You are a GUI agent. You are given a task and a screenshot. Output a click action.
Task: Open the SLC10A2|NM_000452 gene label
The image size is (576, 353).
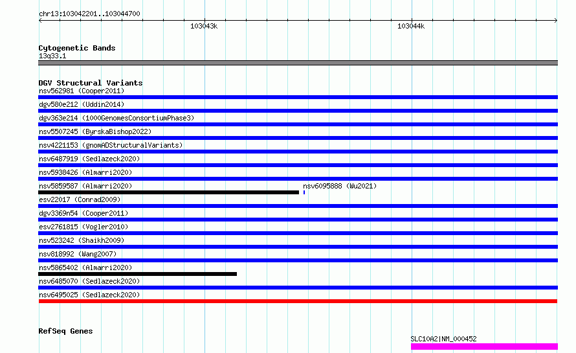pyautogui.click(x=443, y=339)
